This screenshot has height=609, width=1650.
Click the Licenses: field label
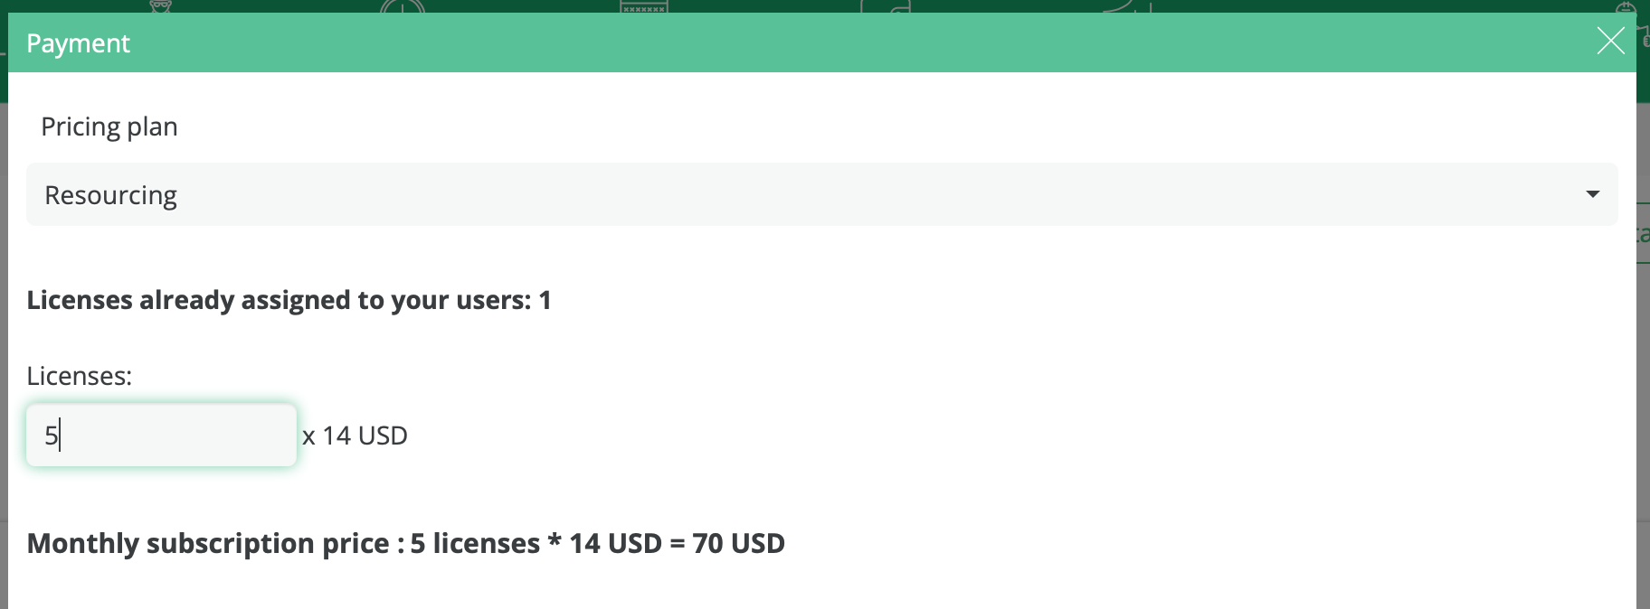point(80,376)
